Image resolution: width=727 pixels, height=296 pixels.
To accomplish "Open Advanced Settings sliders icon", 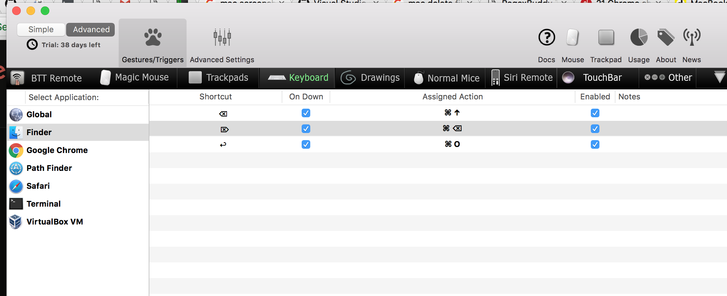I will click(222, 37).
